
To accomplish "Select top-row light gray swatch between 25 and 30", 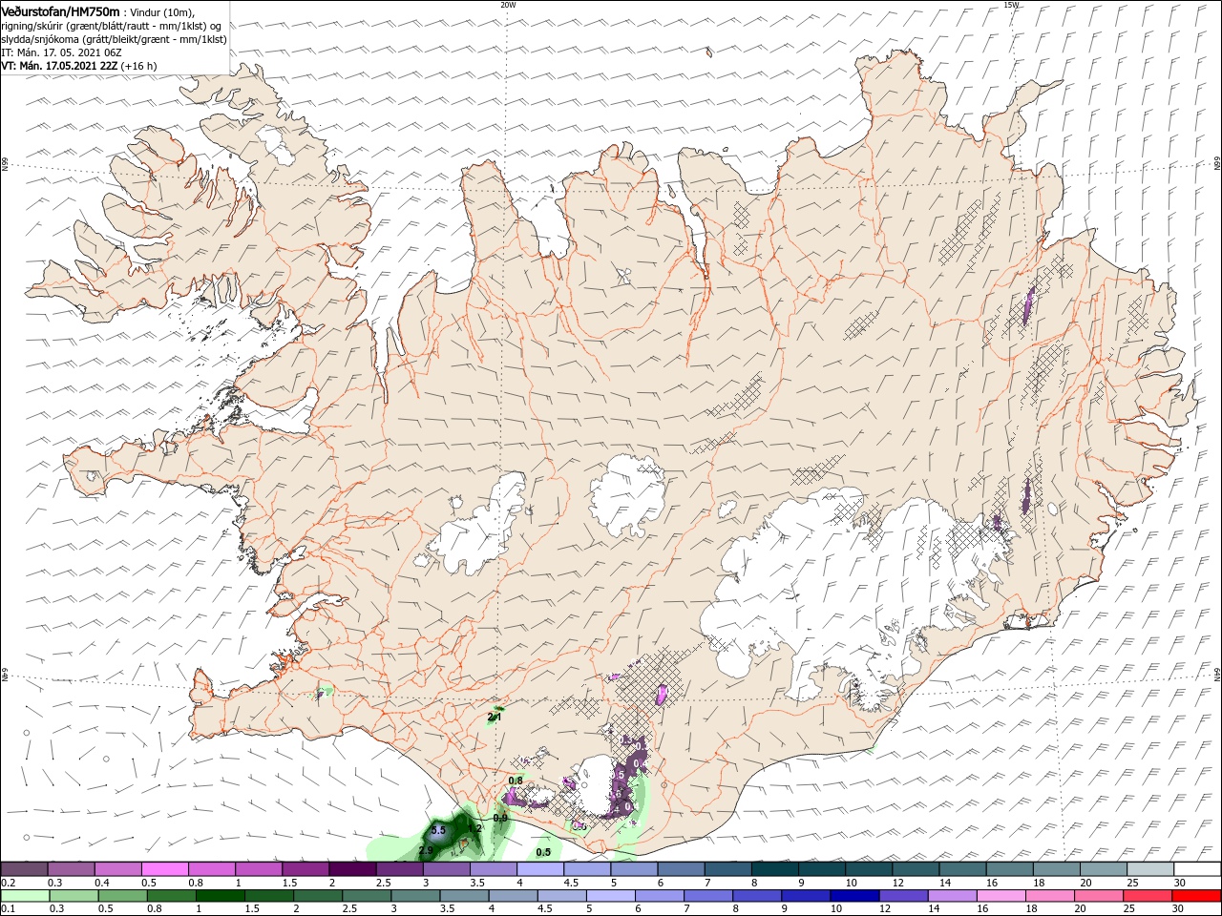I will [1151, 869].
